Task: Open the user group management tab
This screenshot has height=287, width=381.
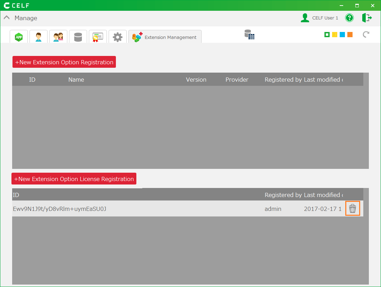Action: [58, 37]
